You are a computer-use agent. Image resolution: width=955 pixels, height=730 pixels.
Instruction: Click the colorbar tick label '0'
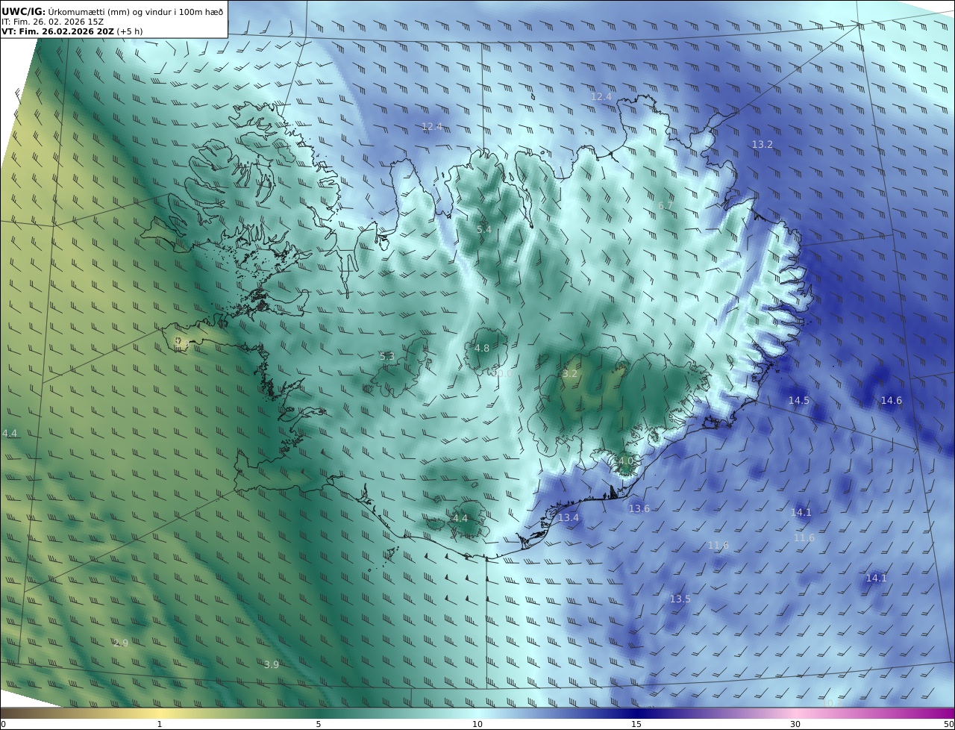[x=3, y=724]
